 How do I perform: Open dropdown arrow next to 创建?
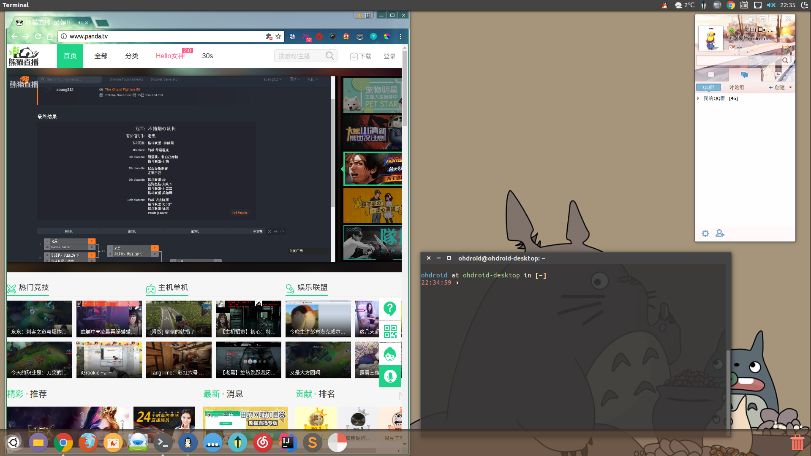790,87
